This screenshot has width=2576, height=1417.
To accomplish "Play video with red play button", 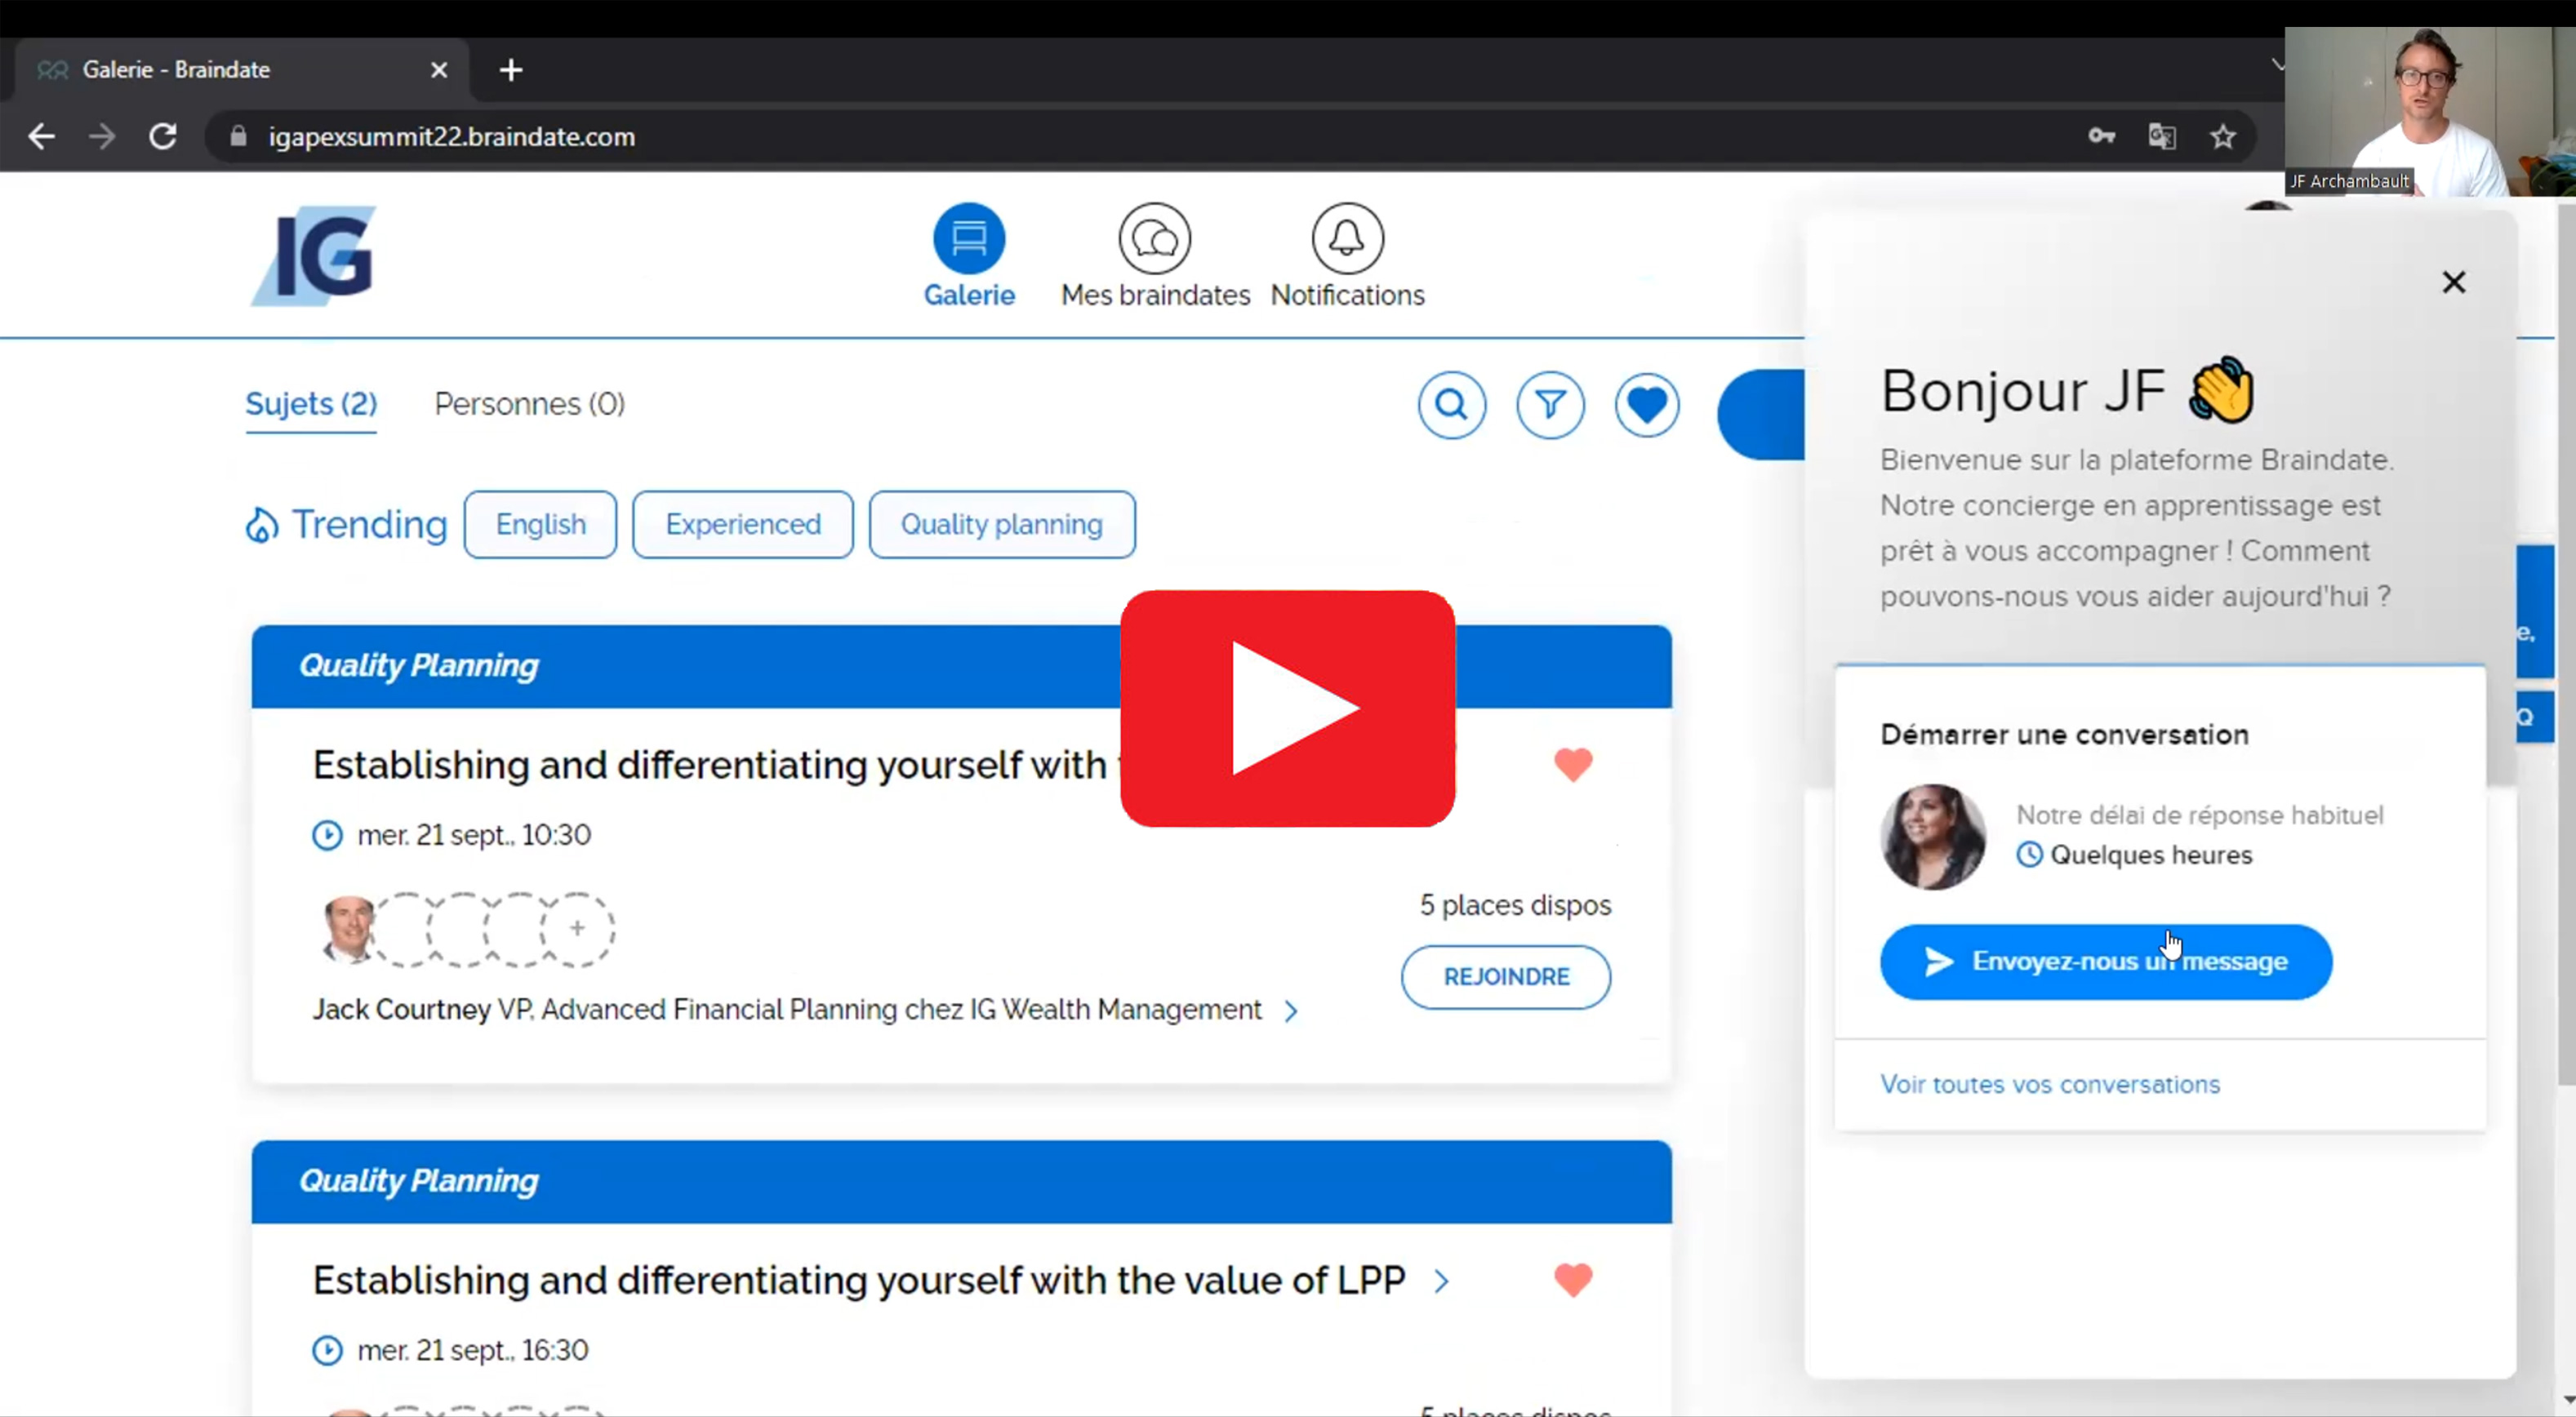I will click(x=1287, y=708).
